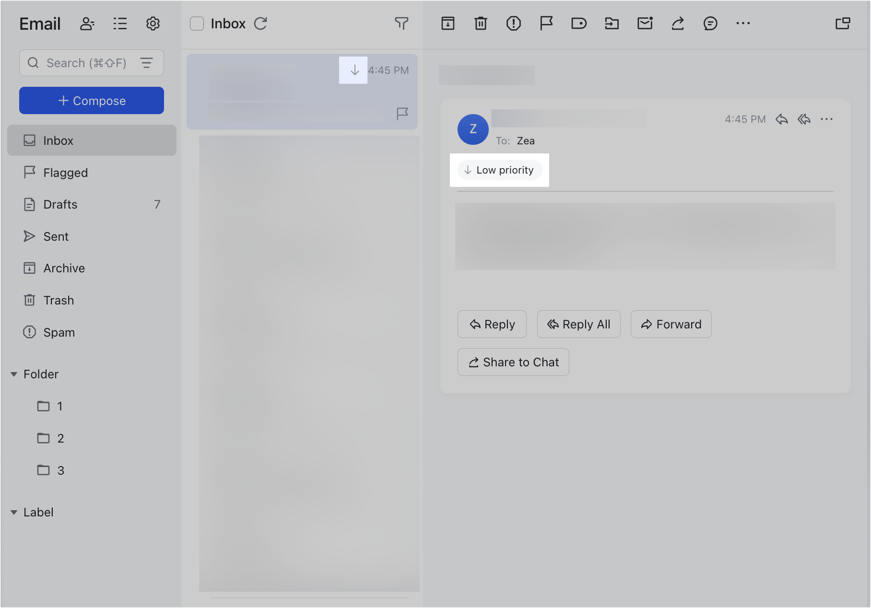Click the label tag icon in toolbar
This screenshot has width=871, height=608.
pyautogui.click(x=579, y=23)
